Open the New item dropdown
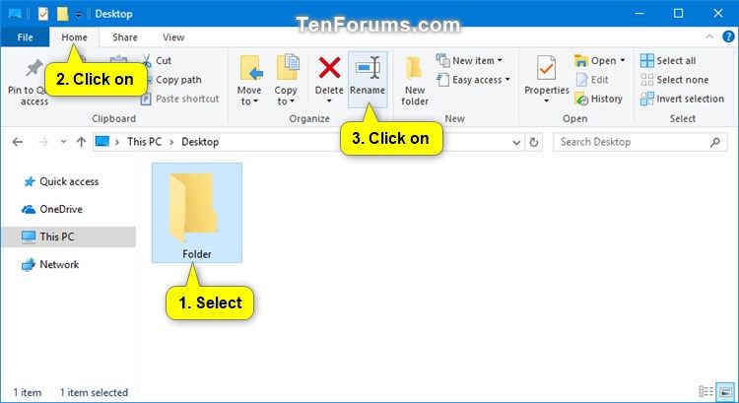 pyautogui.click(x=469, y=60)
